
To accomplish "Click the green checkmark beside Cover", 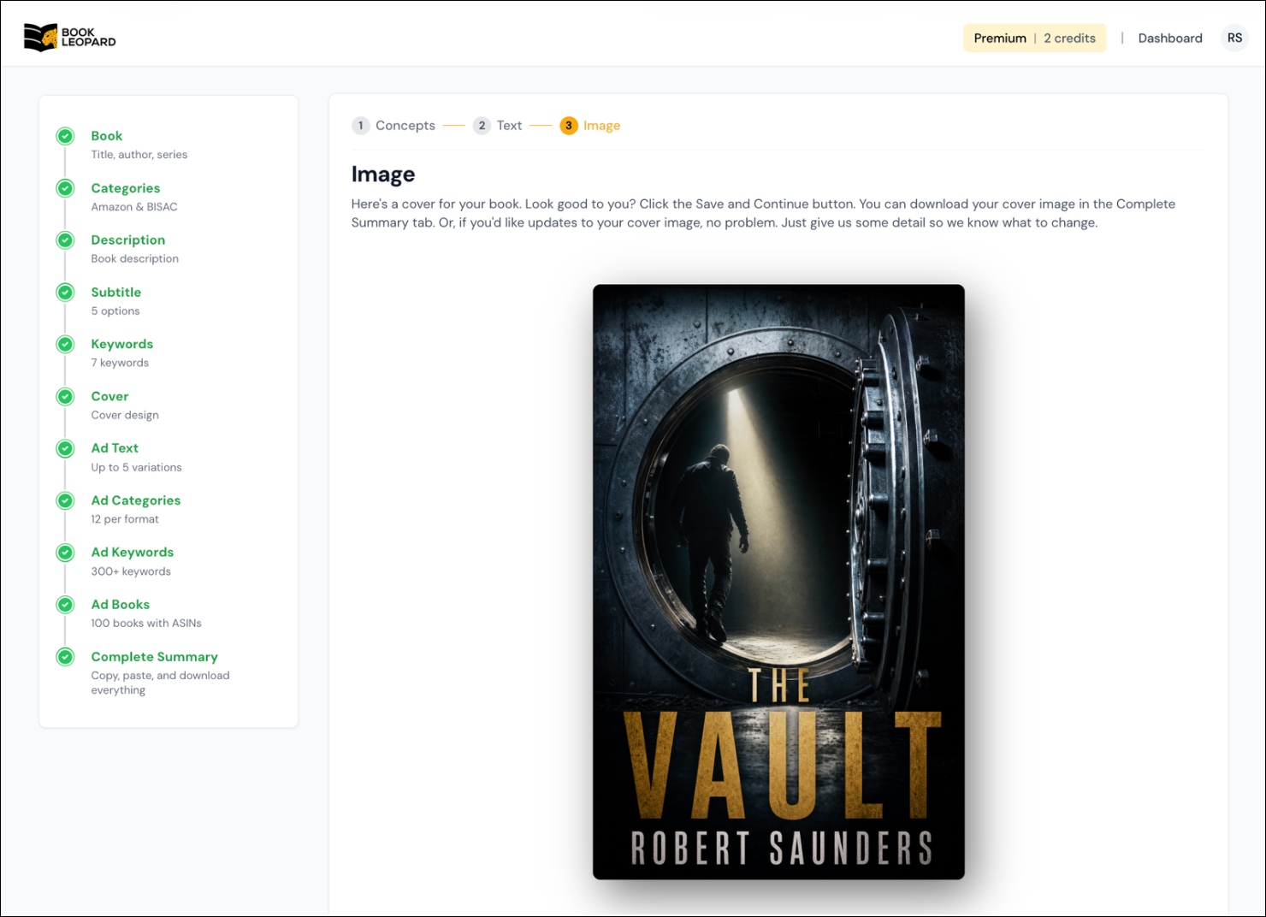I will (x=65, y=396).
